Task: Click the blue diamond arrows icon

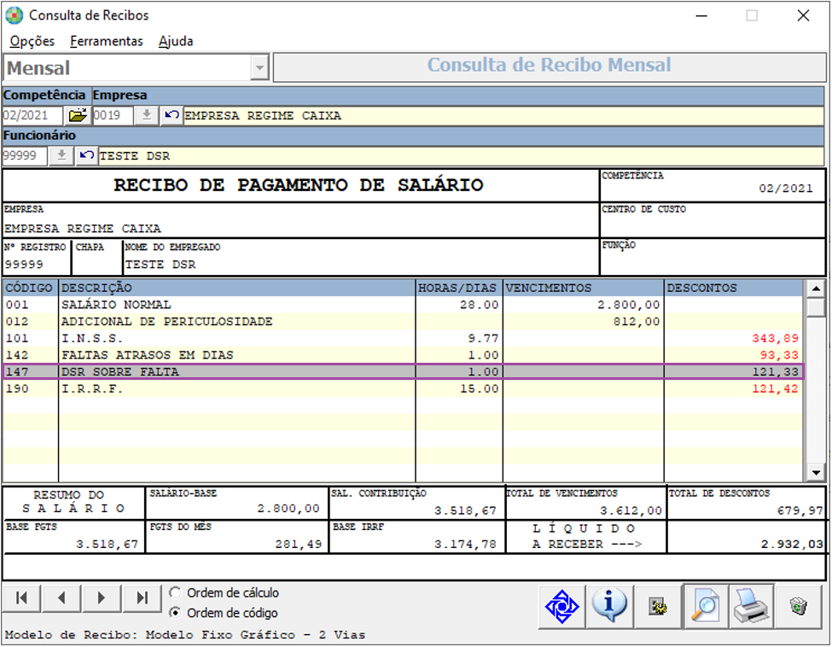Action: point(561,606)
